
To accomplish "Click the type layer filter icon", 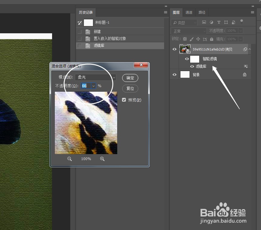I will [219, 22].
